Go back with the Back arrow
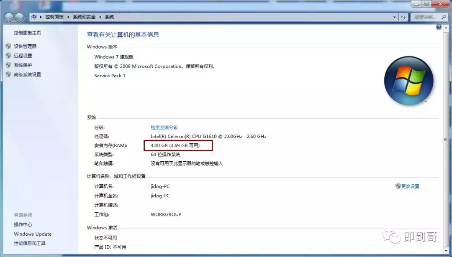This screenshot has width=452, height=257. (x=9, y=18)
